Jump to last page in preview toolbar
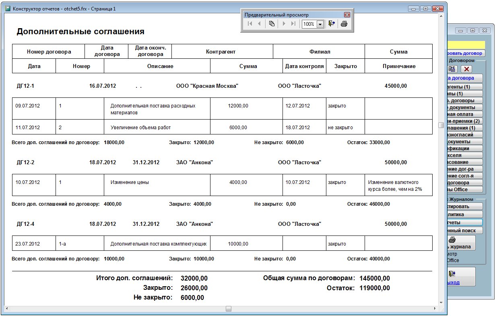The image size is (495, 316). [293, 24]
